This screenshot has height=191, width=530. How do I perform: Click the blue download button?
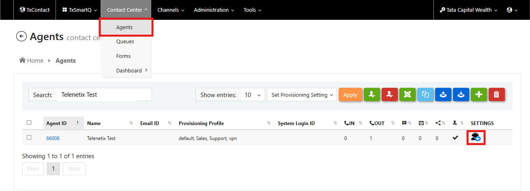[461, 95]
